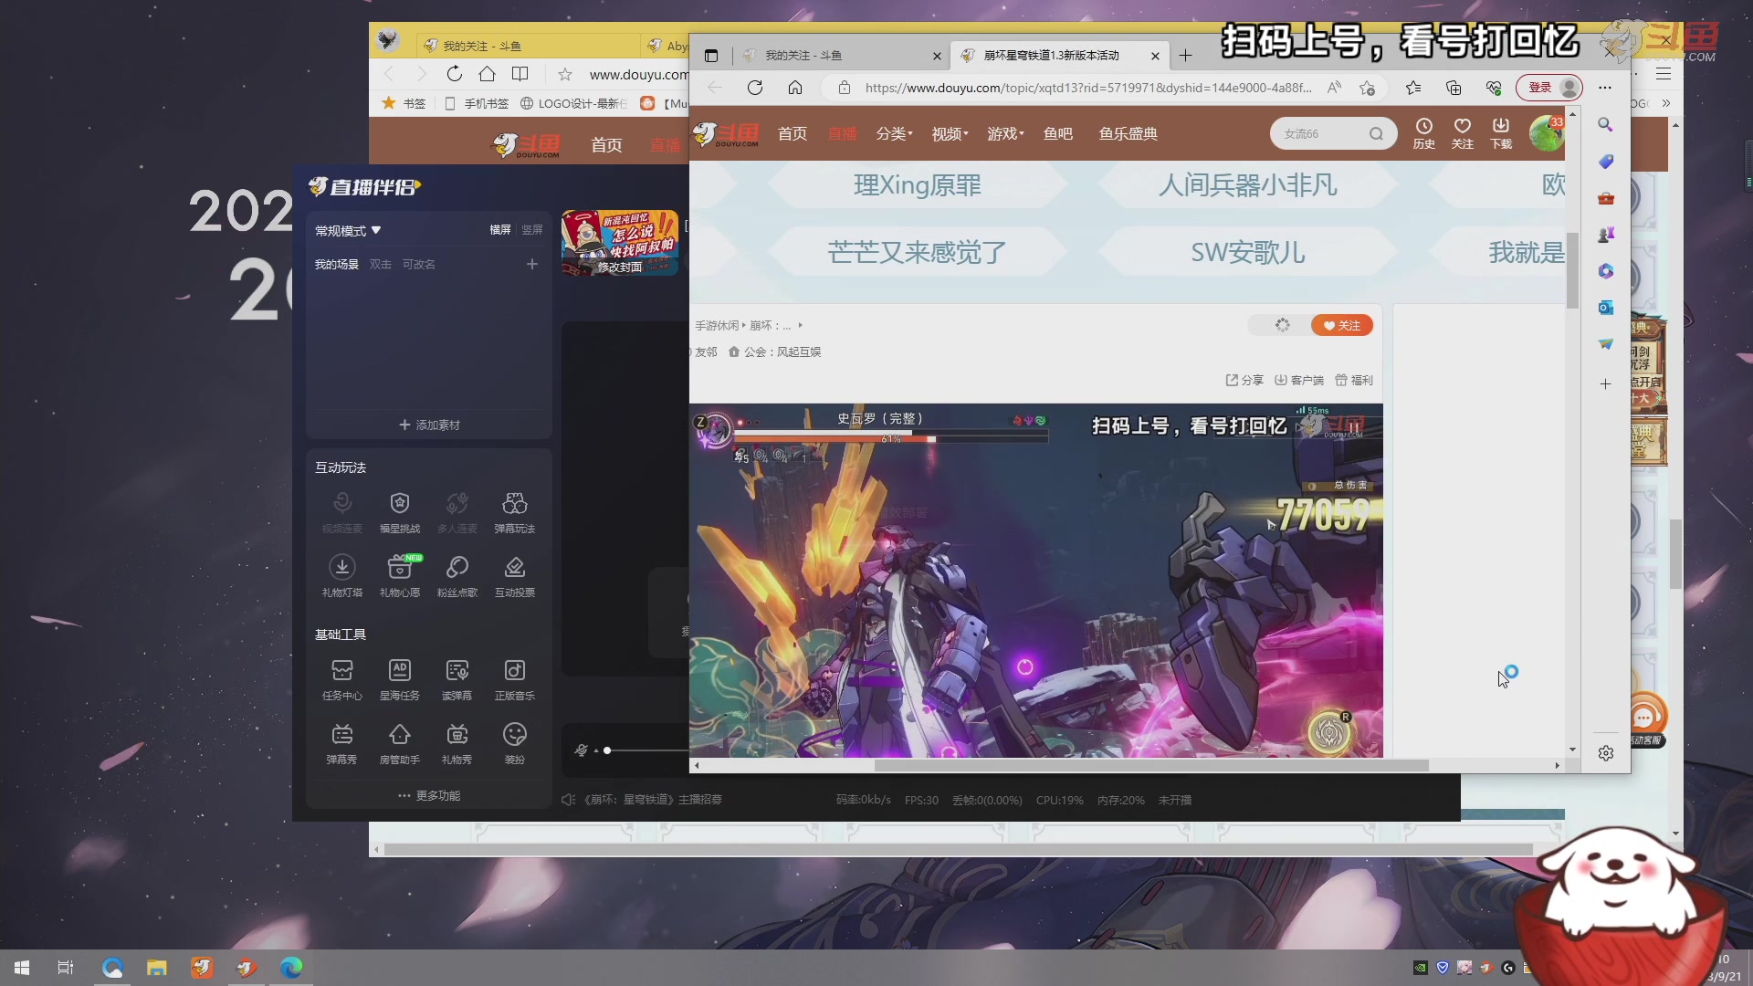1753x986 pixels.
Task: Expand bookmarks overflow chevron in back browser
Action: [1666, 103]
